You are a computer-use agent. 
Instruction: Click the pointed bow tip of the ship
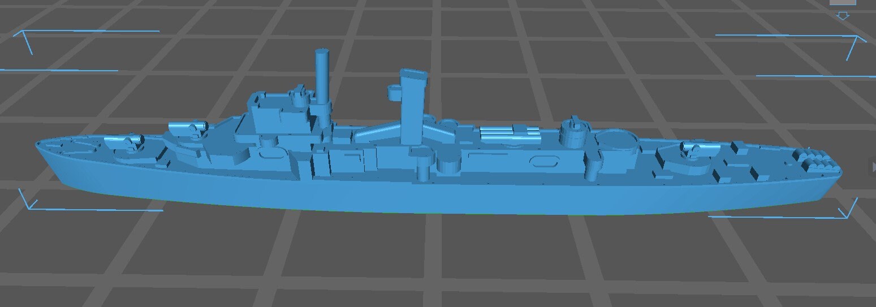[37, 145]
